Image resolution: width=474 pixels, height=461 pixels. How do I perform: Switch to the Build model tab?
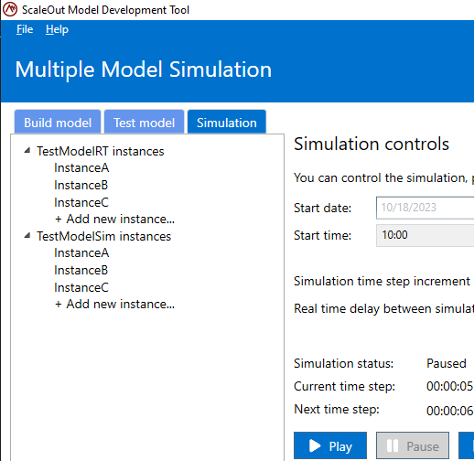[58, 123]
